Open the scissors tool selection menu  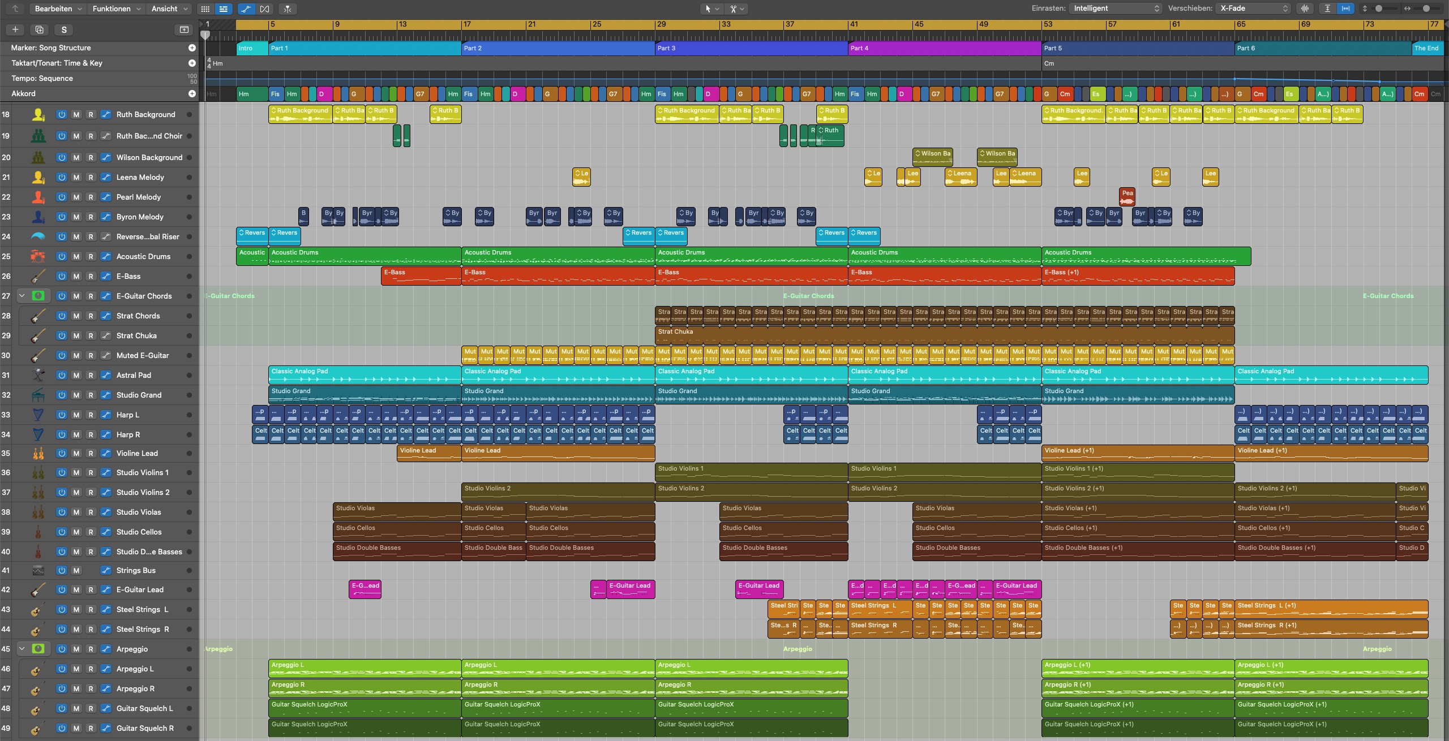coord(737,9)
